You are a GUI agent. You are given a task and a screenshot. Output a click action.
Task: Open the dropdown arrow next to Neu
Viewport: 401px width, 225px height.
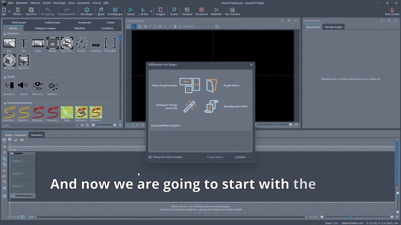10,11
